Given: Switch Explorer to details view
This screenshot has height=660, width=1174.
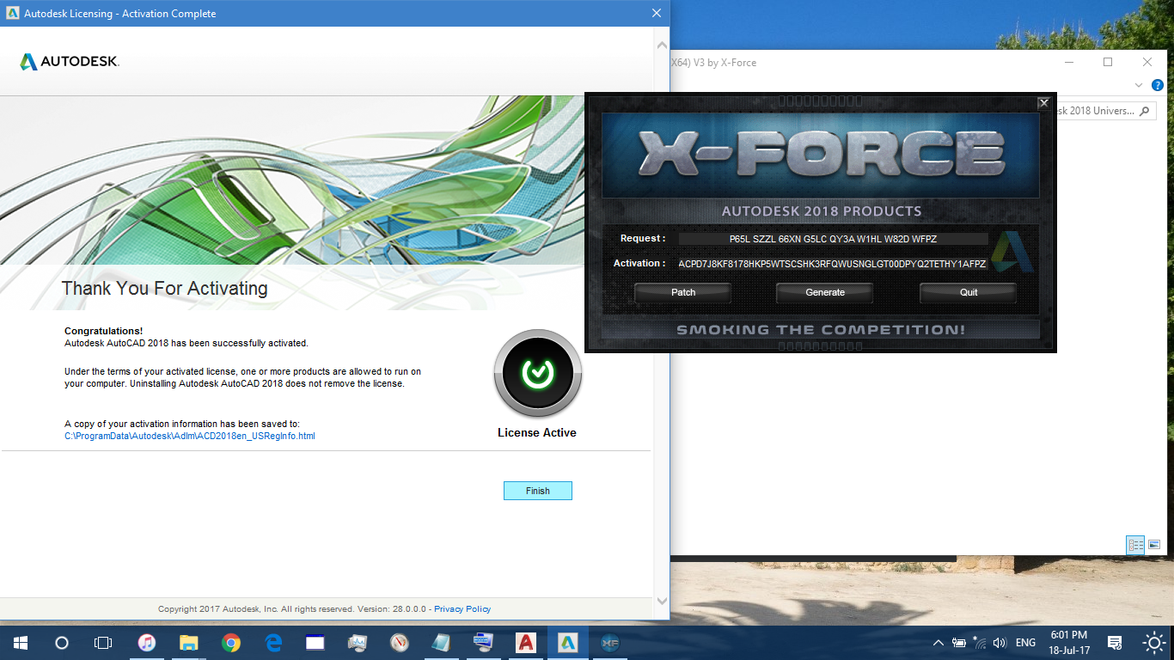Looking at the screenshot, I should tap(1135, 545).
